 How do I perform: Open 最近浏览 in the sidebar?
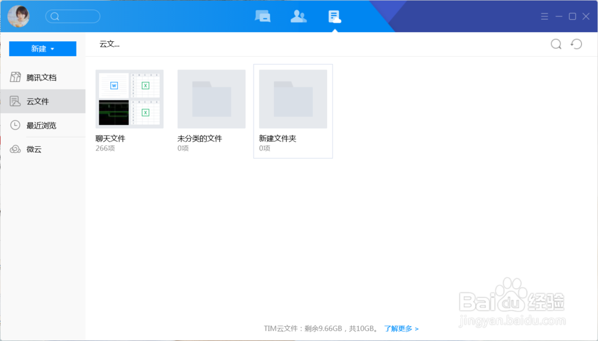coord(42,125)
